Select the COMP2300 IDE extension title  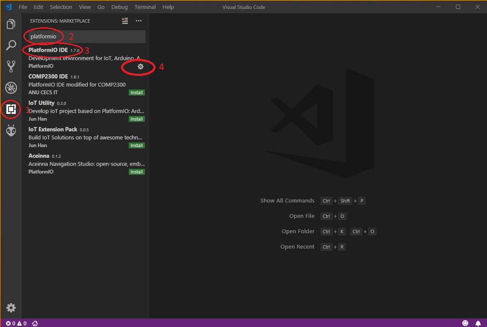[48, 76]
